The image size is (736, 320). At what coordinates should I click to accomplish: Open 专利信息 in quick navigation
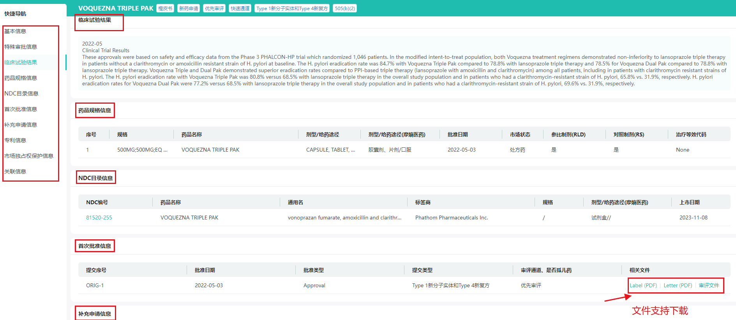coord(15,140)
